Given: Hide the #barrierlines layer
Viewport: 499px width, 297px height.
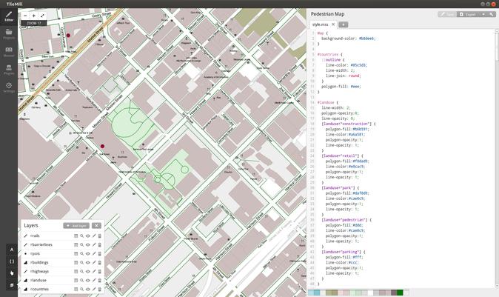Looking at the screenshot, I should tap(88, 245).
